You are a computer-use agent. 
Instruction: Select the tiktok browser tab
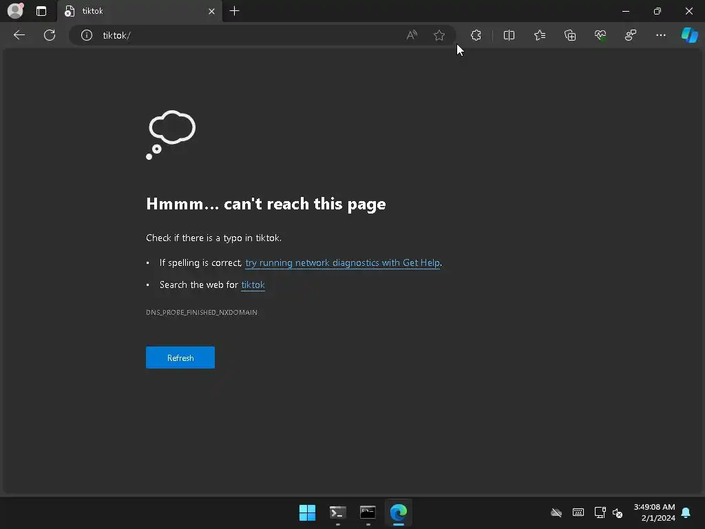coord(139,11)
